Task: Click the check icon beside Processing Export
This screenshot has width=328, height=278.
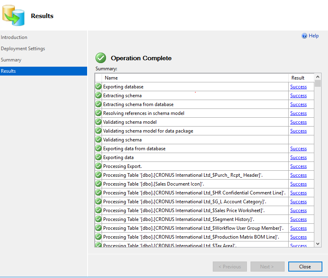Action: (x=98, y=166)
